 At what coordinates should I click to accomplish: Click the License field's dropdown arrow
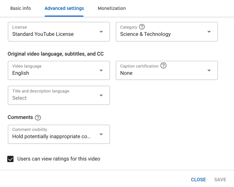tap(101, 32)
